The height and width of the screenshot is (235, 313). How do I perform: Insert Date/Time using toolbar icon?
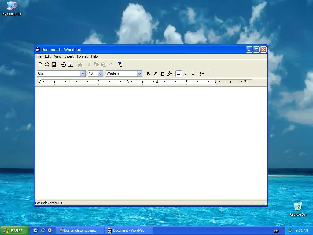click(120, 65)
